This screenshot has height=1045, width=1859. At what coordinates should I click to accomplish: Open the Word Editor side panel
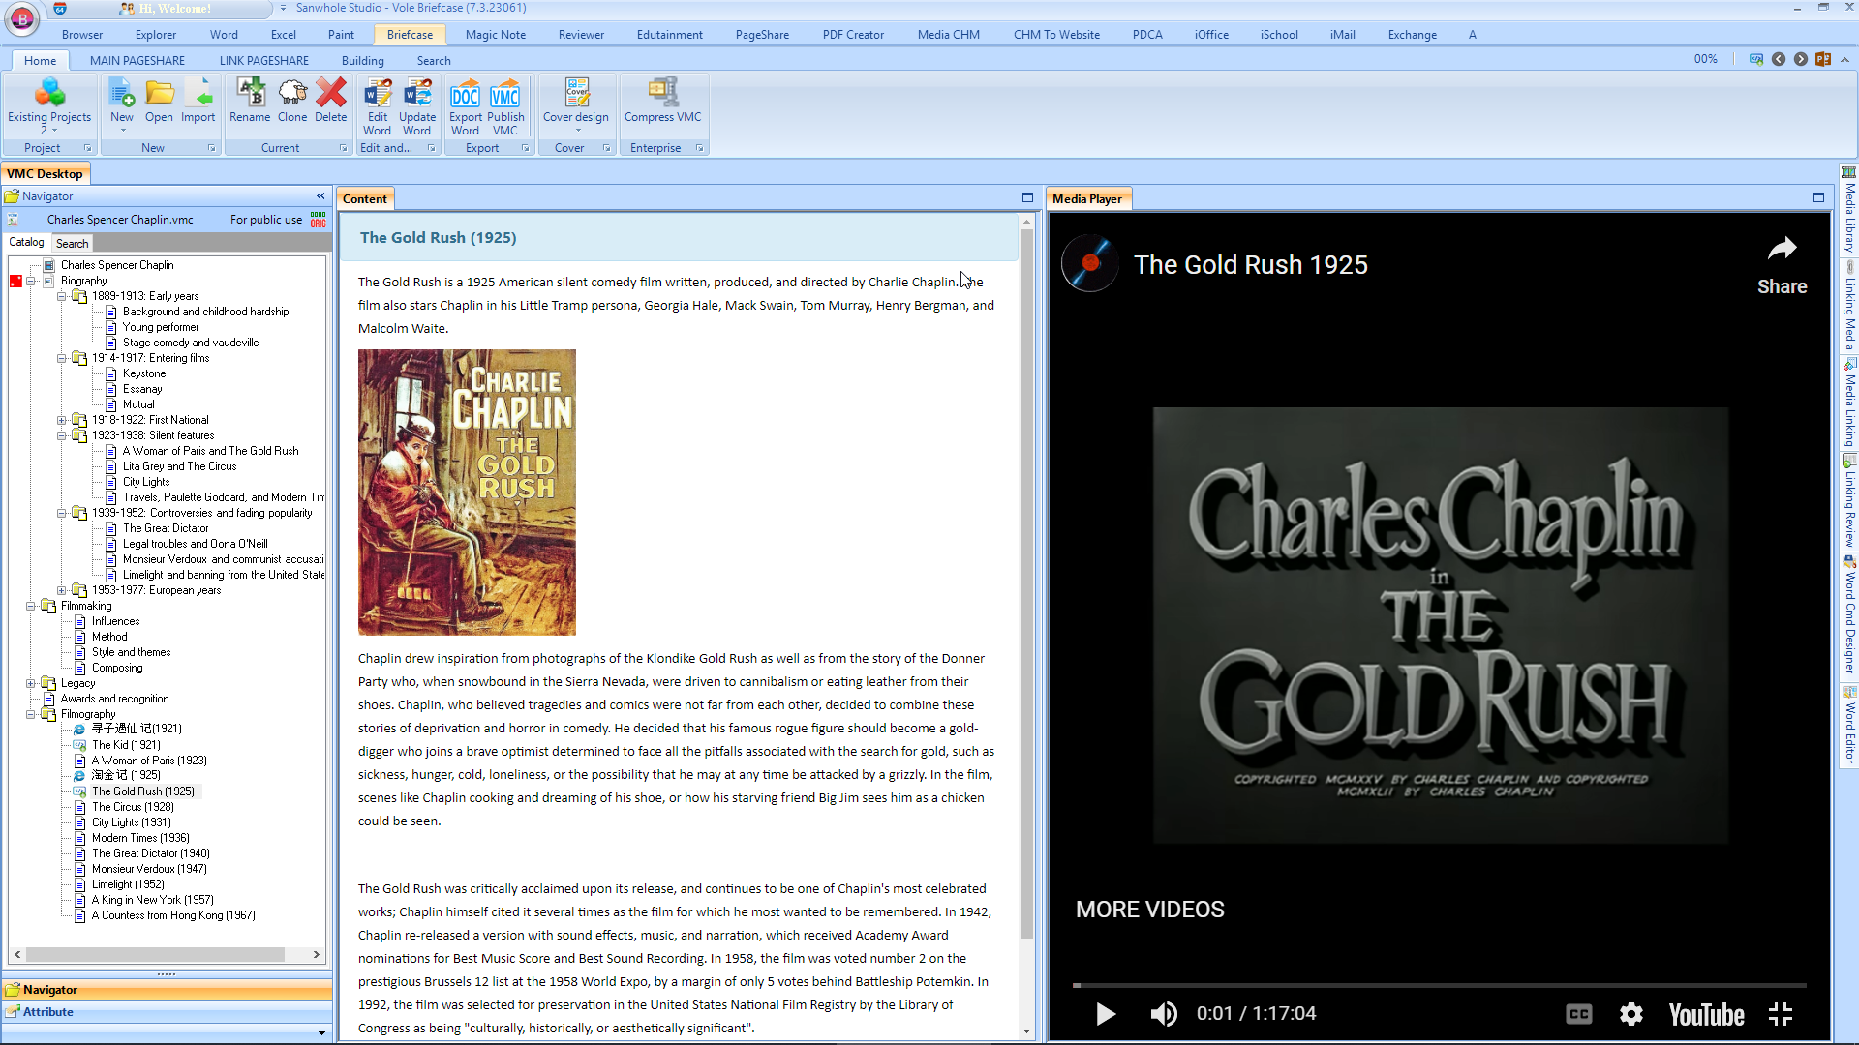click(x=1849, y=728)
